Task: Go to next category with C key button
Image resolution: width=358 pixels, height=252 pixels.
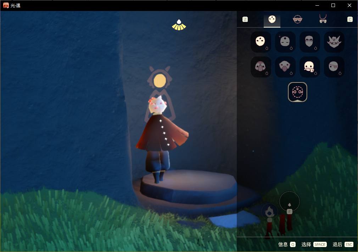Action: point(350,19)
